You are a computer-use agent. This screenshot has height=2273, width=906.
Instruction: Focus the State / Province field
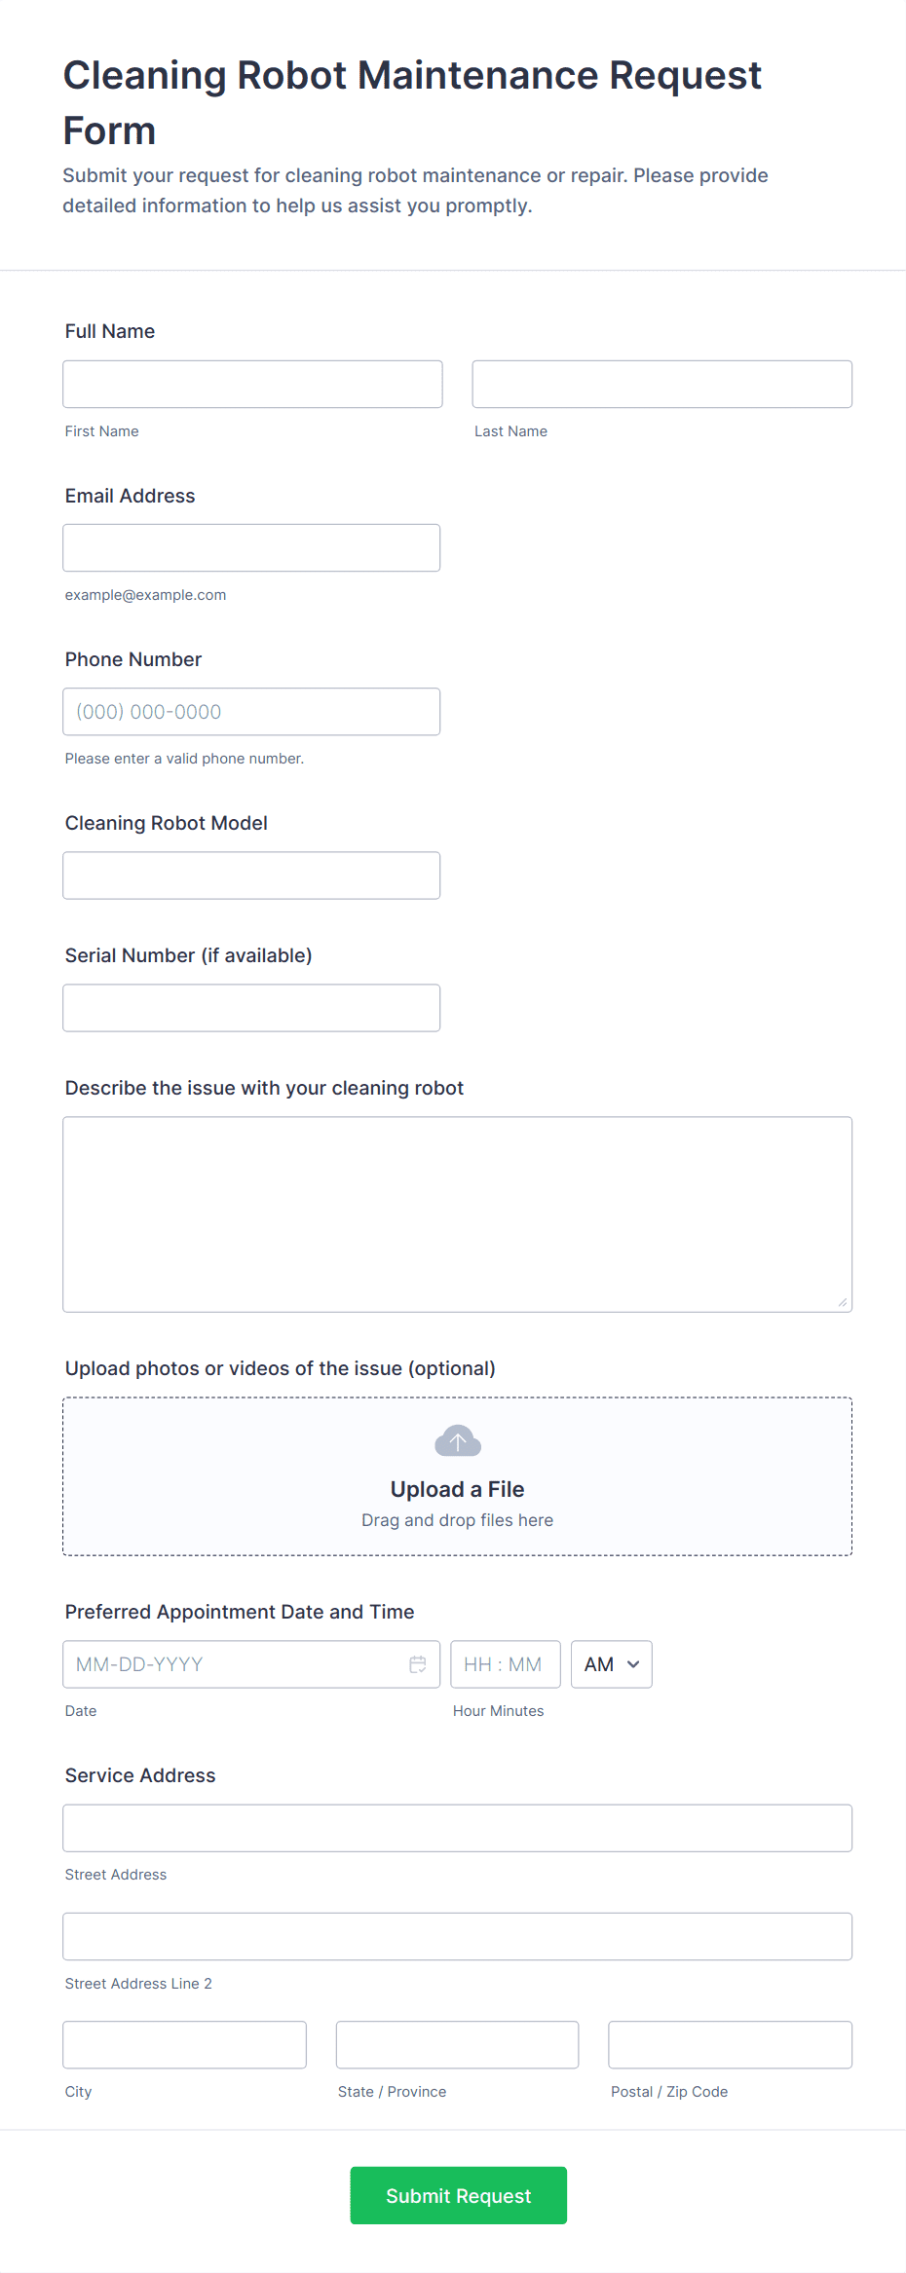tap(457, 2044)
